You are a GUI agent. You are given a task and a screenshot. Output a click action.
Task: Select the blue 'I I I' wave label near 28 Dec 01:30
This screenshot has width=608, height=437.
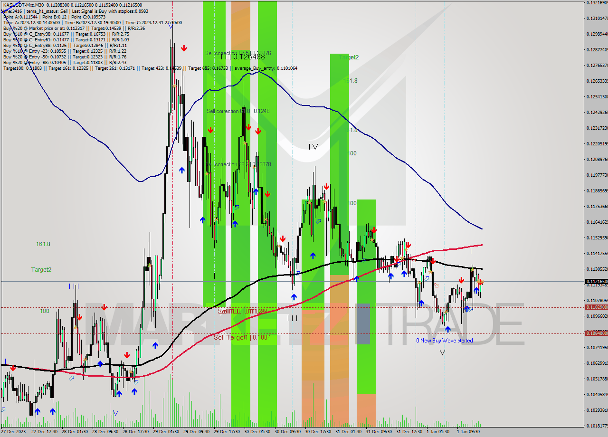[74, 286]
